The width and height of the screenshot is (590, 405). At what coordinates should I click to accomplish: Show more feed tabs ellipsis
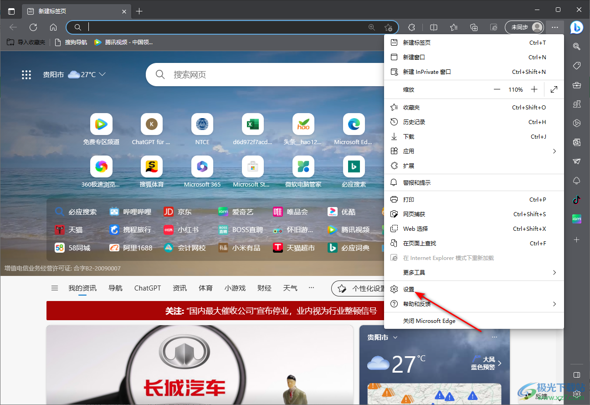click(312, 288)
